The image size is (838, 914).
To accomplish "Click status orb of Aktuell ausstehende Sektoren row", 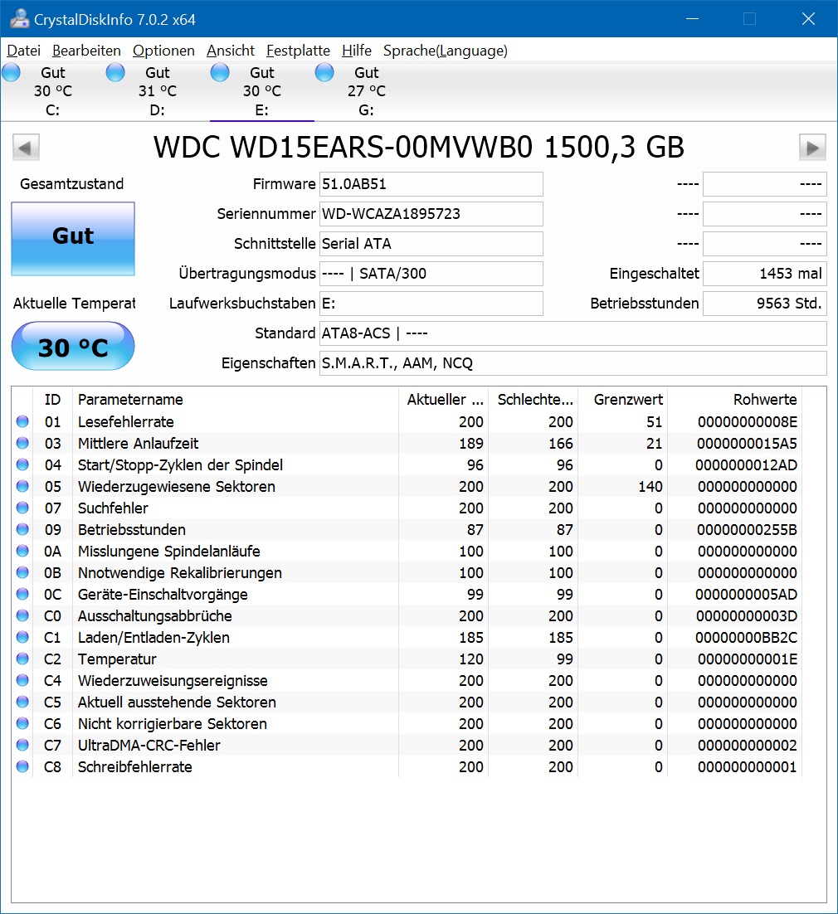I will coord(22,702).
